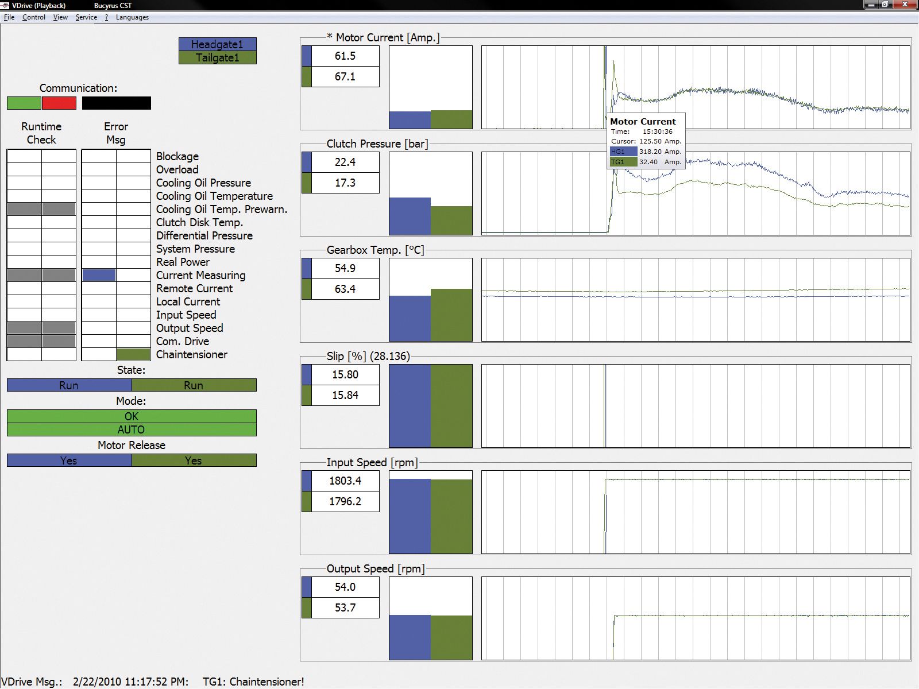The width and height of the screenshot is (919, 689).
Task: Click the black Communication status box
Action: (x=117, y=103)
